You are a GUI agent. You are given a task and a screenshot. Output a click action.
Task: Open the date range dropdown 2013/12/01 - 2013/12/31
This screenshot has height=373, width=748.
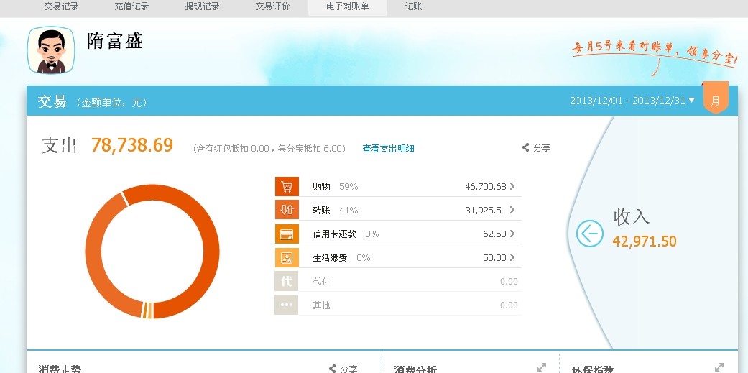pyautogui.click(x=632, y=101)
